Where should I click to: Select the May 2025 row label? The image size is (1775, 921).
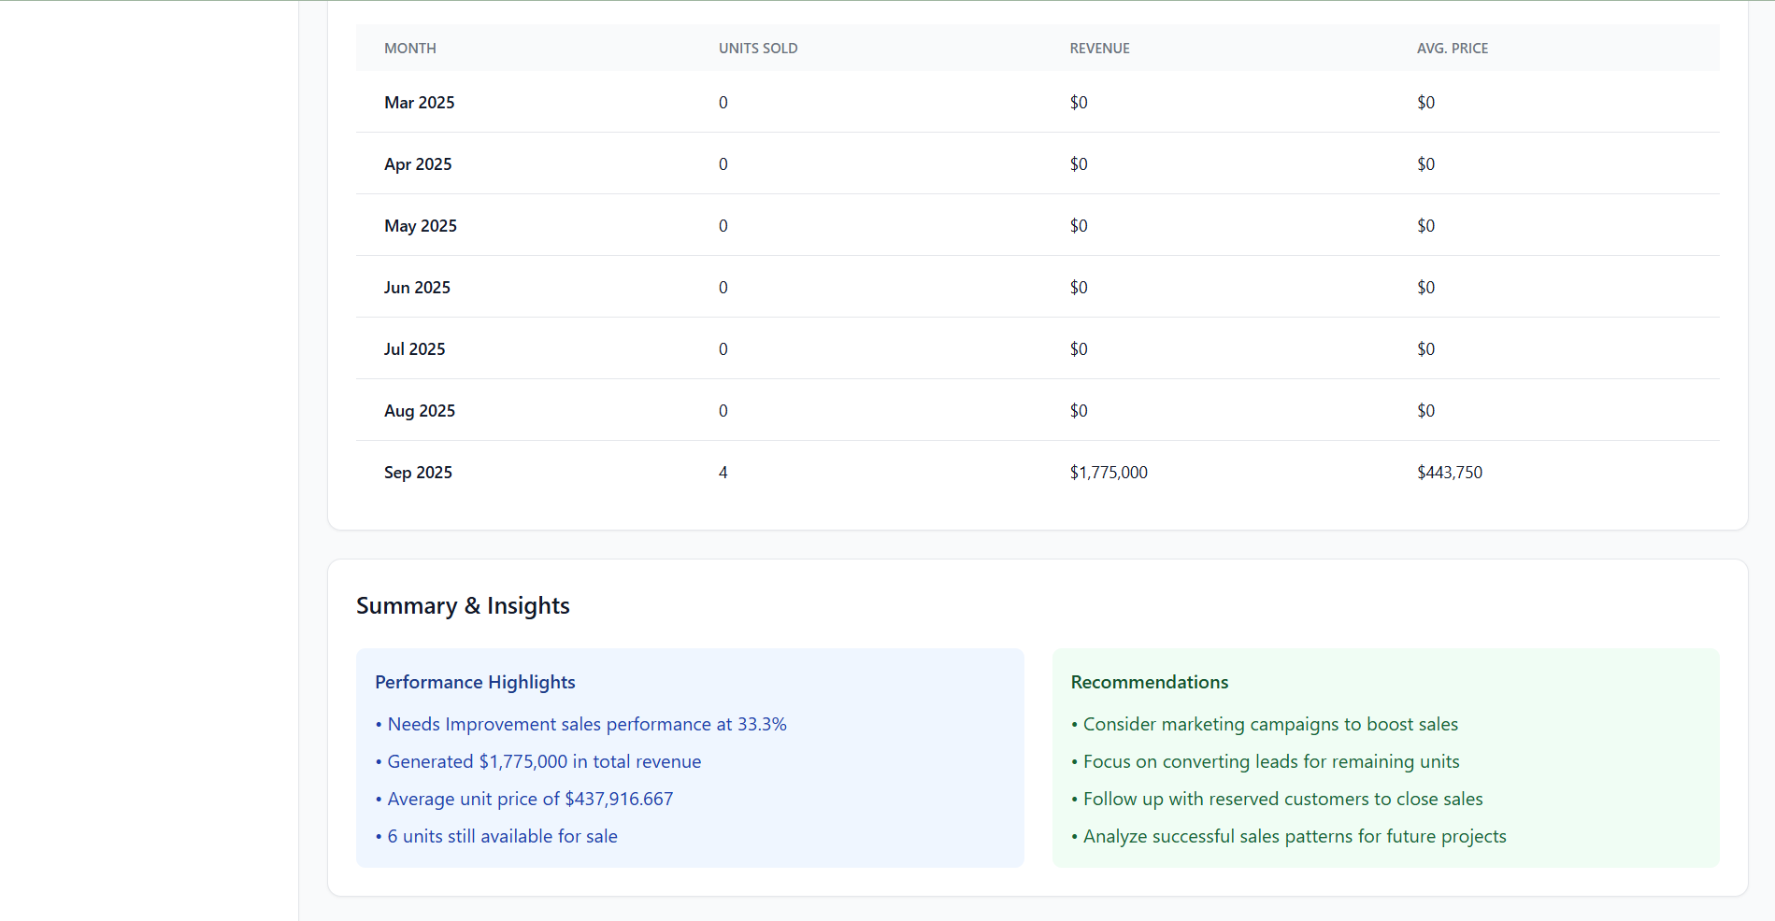coord(420,226)
